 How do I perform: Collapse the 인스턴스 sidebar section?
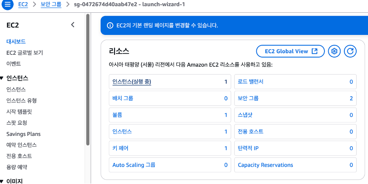tap(1, 78)
